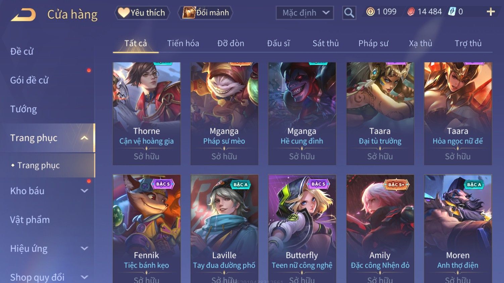Click the heart icon on Yêu thích
This screenshot has width=504, height=283.
(123, 12)
